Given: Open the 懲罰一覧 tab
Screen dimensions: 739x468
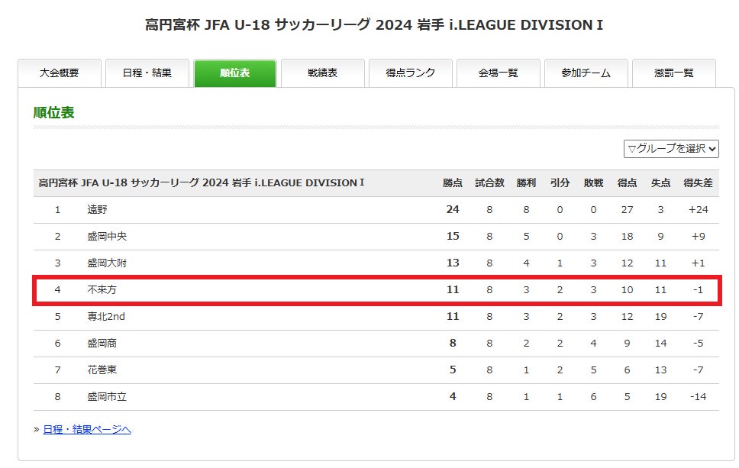Looking at the screenshot, I should tap(674, 73).
